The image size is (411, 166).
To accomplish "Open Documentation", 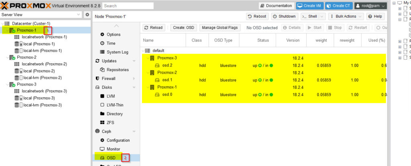I will click(x=276, y=6).
